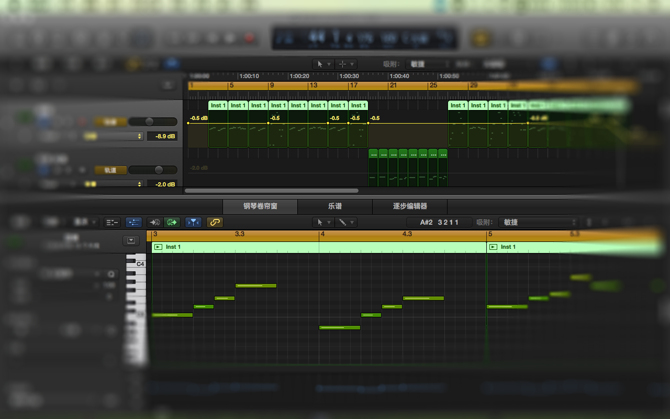The image size is (670, 419).
Task: Toggle the blue automation view icon in piano roll
Action: (x=133, y=222)
